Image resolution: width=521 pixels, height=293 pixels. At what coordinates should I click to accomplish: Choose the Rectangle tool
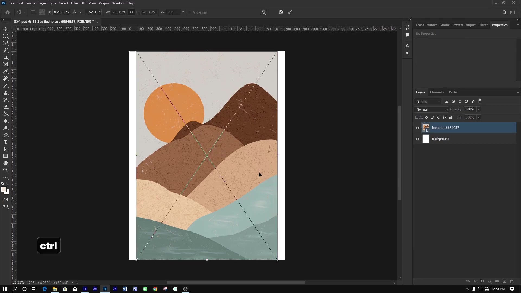[x=5, y=156]
